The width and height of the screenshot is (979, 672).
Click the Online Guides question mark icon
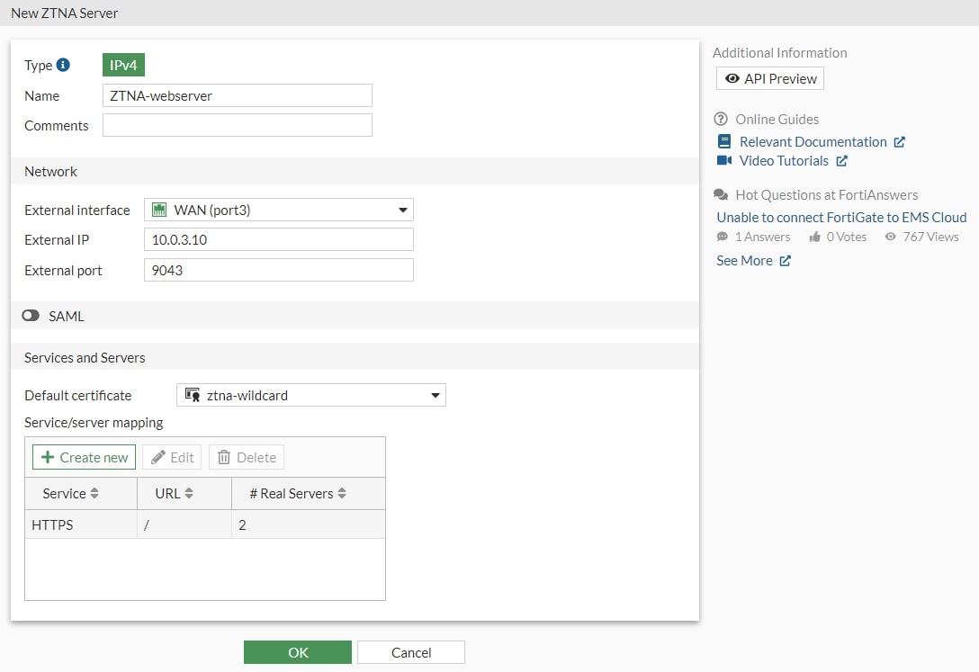[721, 119]
